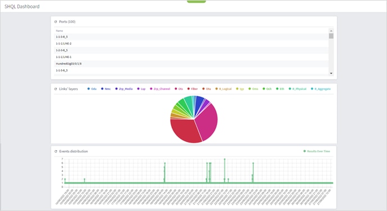Select port row 1-1-1/LINE-2
Screen dimensions: 387x211
click(x=192, y=44)
